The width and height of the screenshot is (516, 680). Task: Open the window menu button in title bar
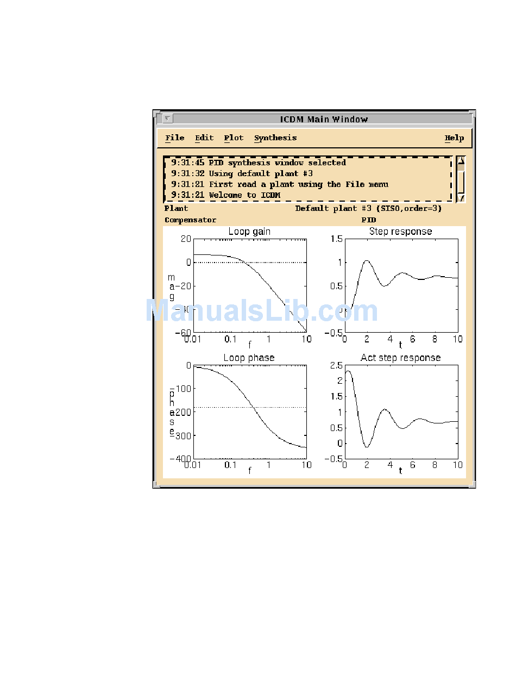coord(167,118)
